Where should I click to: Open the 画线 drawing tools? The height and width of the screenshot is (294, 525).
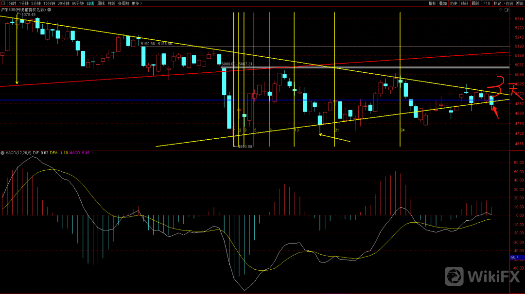[476, 3]
